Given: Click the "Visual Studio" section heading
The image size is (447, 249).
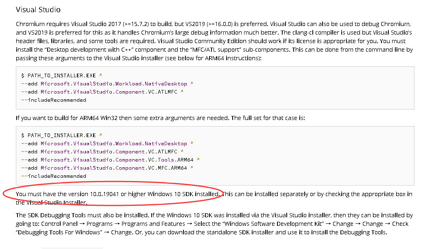Looking at the screenshot, I should (38, 10).
